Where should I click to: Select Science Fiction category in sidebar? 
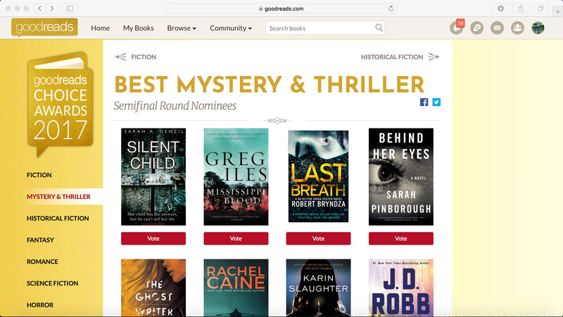(x=52, y=283)
